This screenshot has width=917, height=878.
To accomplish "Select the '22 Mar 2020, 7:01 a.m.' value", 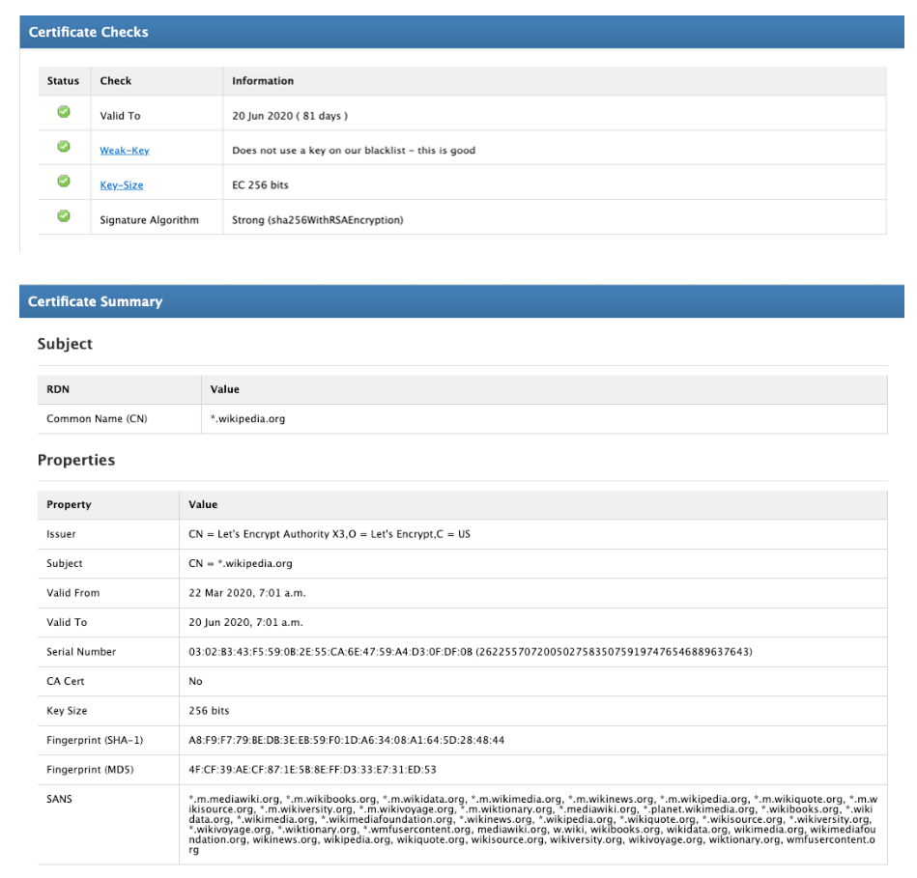I will 246,593.
